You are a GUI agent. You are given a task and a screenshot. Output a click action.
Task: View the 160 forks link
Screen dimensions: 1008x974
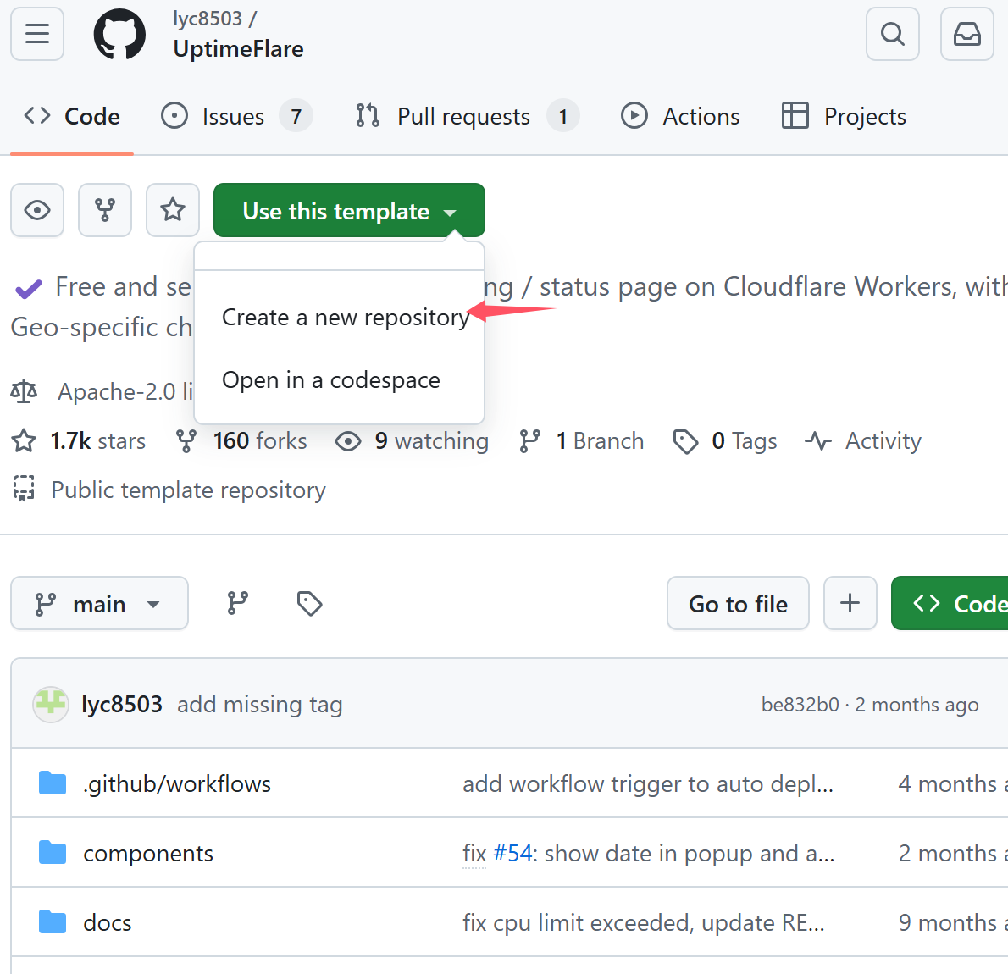(241, 441)
